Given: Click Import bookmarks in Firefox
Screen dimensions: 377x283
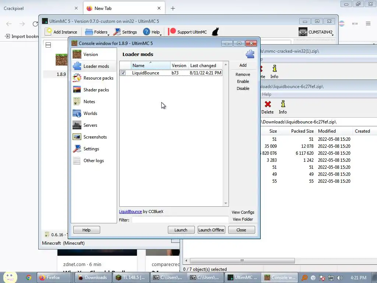Looking at the screenshot, I should [x=22, y=36].
